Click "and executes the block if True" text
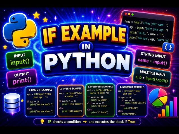Image resolution: width=179 pixels, height=134 pixels. (112, 122)
